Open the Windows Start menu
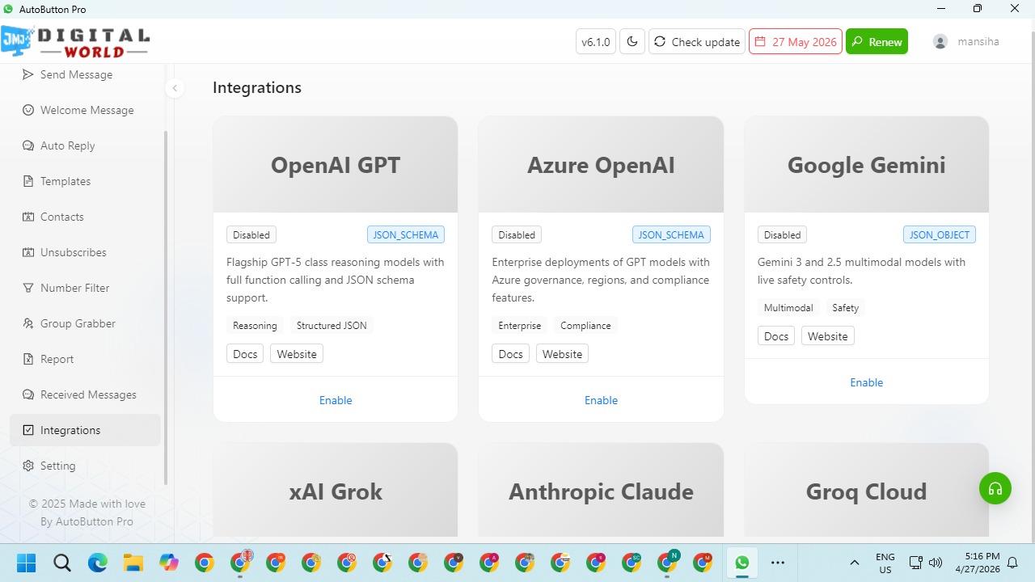This screenshot has height=582, width=1035. [26, 563]
